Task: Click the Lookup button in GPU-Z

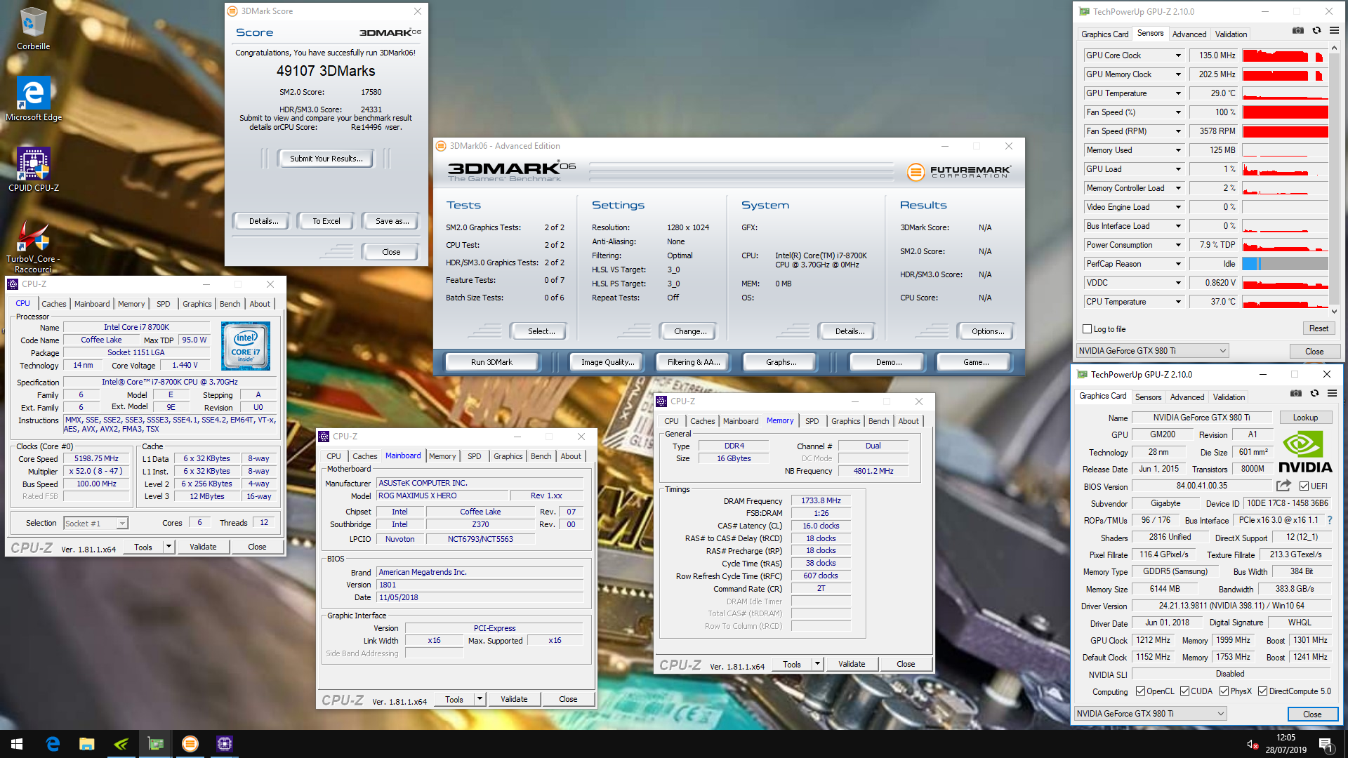Action: click(1305, 418)
